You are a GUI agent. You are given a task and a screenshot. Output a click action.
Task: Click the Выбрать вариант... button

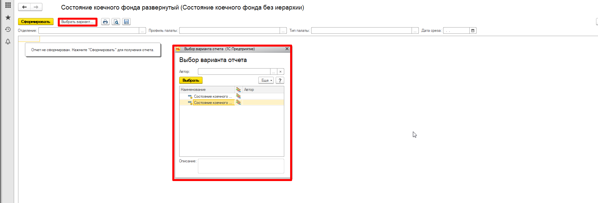click(77, 22)
